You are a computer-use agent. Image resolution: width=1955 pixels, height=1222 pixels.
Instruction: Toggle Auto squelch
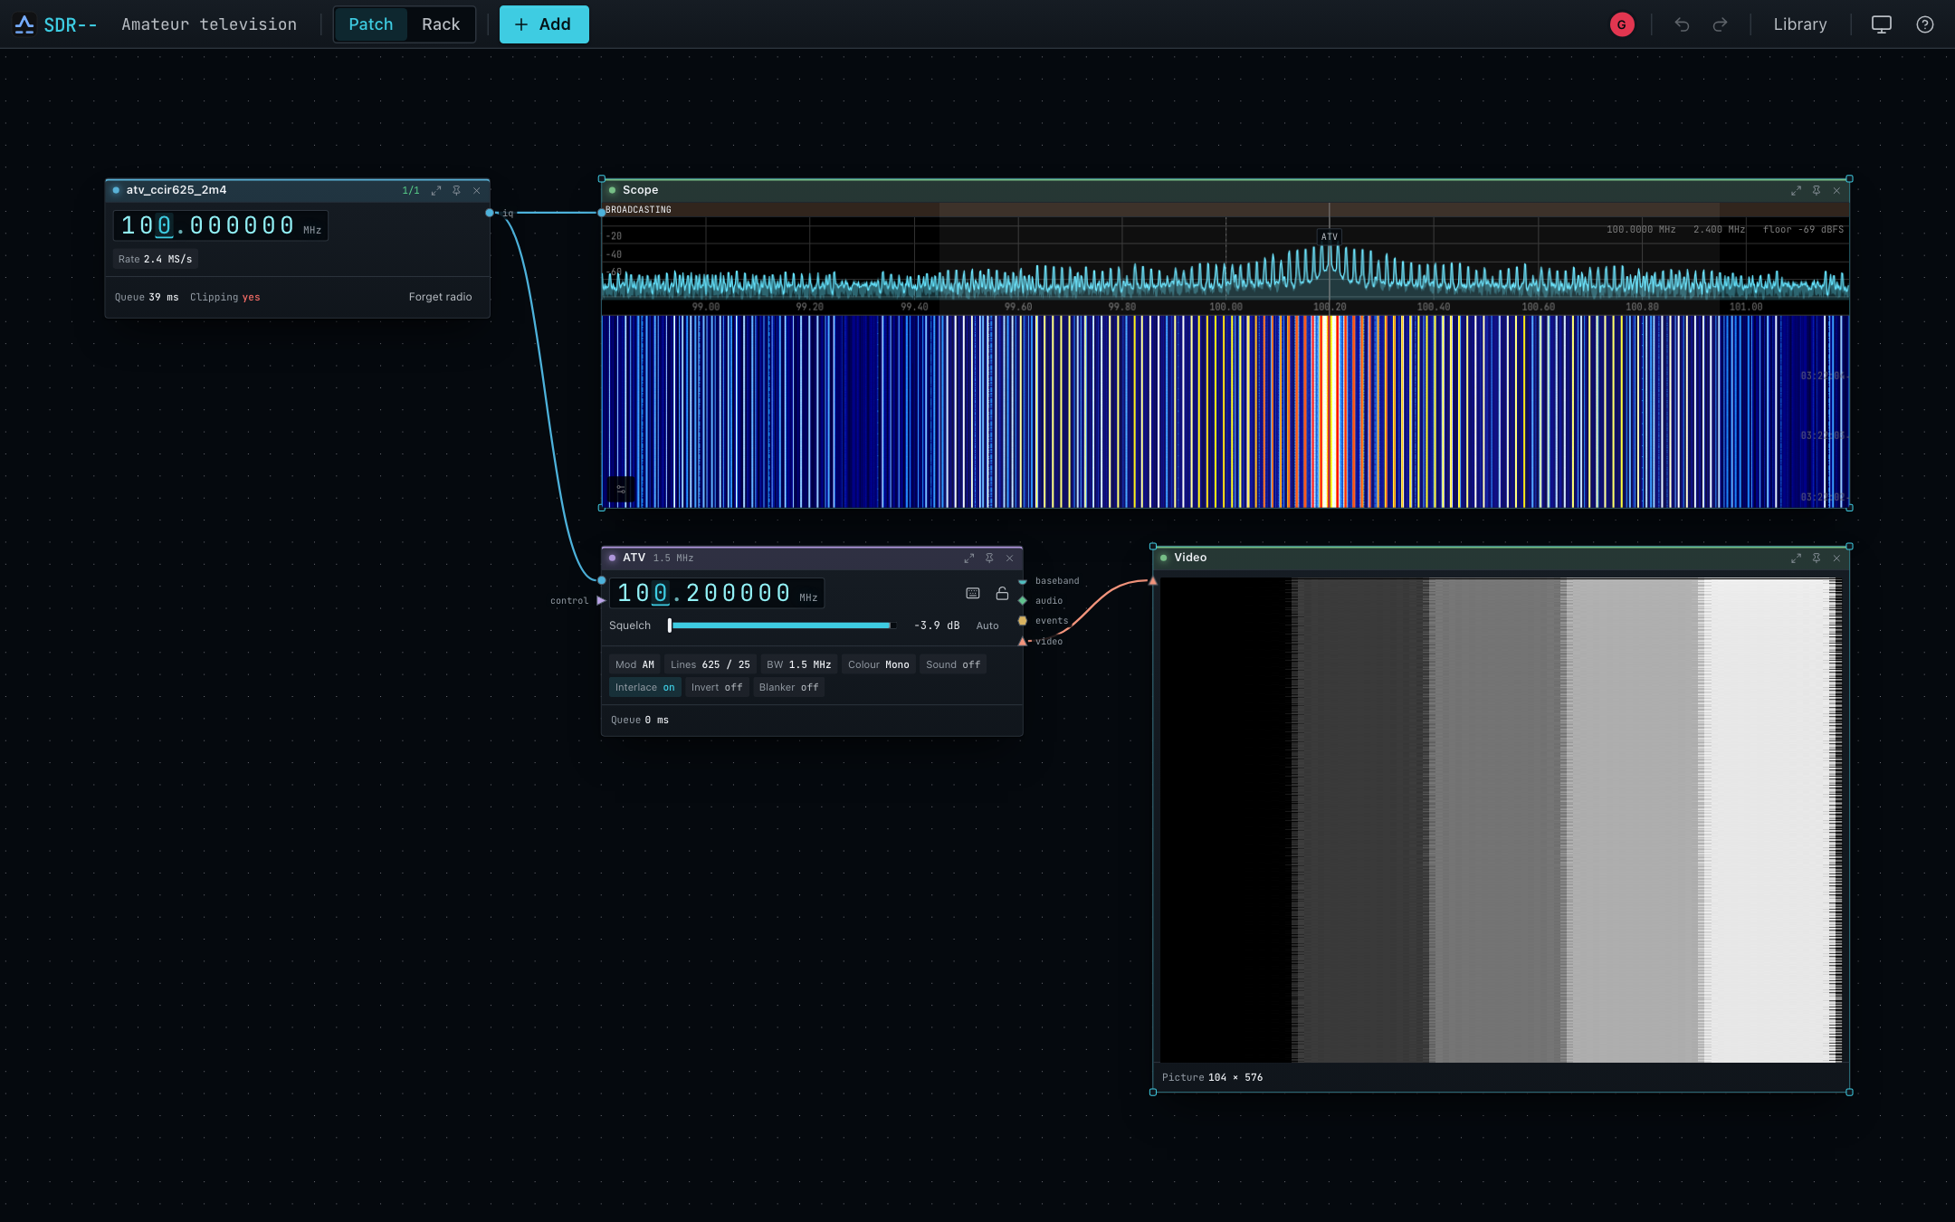coord(987,626)
